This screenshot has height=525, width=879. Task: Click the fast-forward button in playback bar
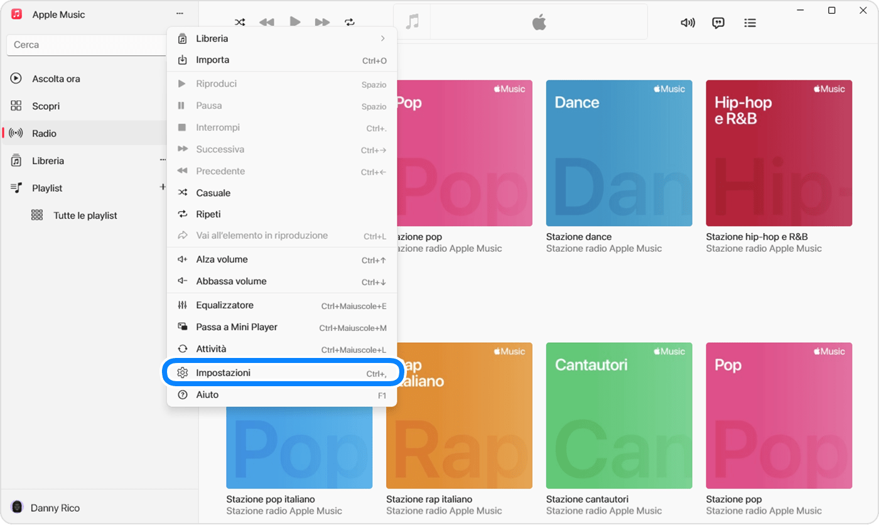[322, 22]
